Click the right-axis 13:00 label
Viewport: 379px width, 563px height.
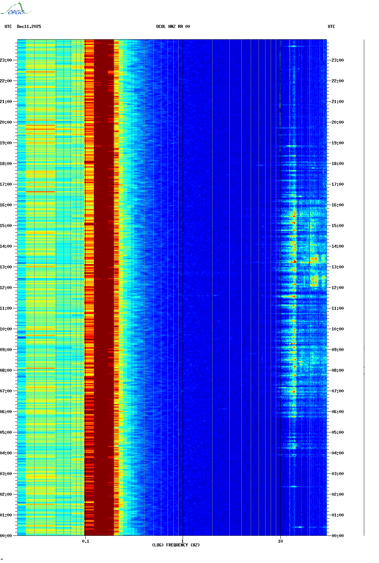(x=338, y=267)
